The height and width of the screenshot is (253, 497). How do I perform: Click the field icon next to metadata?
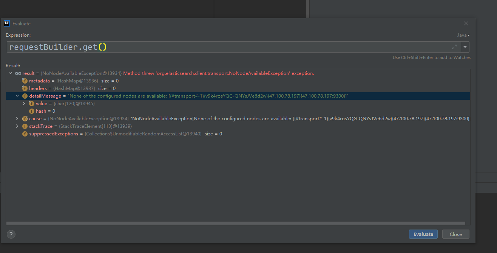[x=25, y=81]
